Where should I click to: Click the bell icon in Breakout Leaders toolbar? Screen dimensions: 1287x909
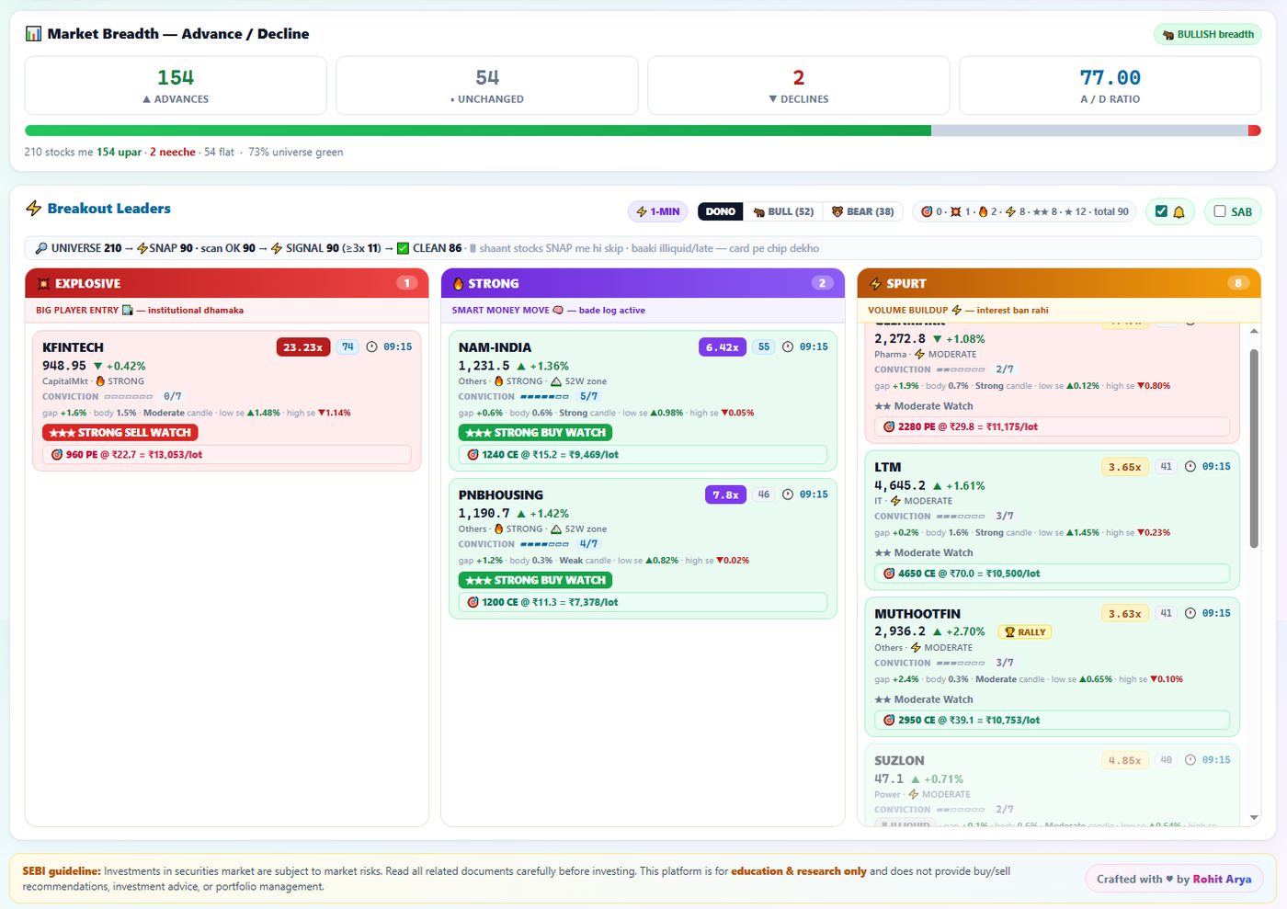click(1179, 212)
